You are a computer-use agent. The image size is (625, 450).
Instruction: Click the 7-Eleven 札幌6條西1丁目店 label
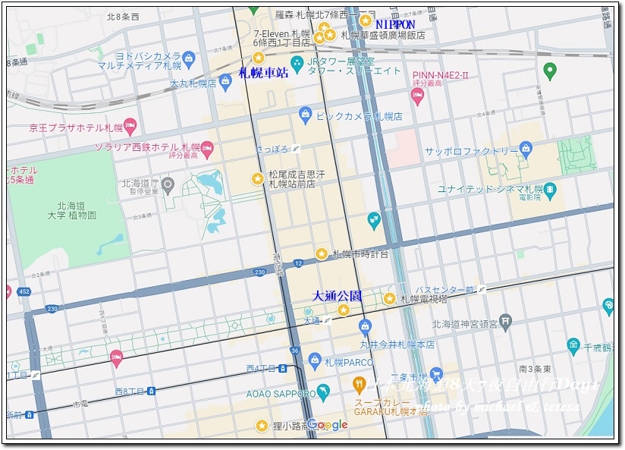point(282,38)
